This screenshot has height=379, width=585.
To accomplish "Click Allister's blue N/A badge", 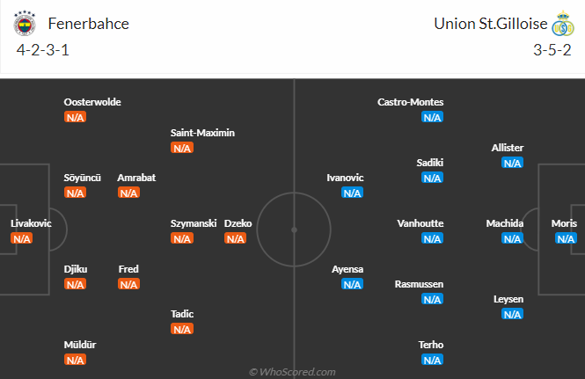I will tap(512, 163).
